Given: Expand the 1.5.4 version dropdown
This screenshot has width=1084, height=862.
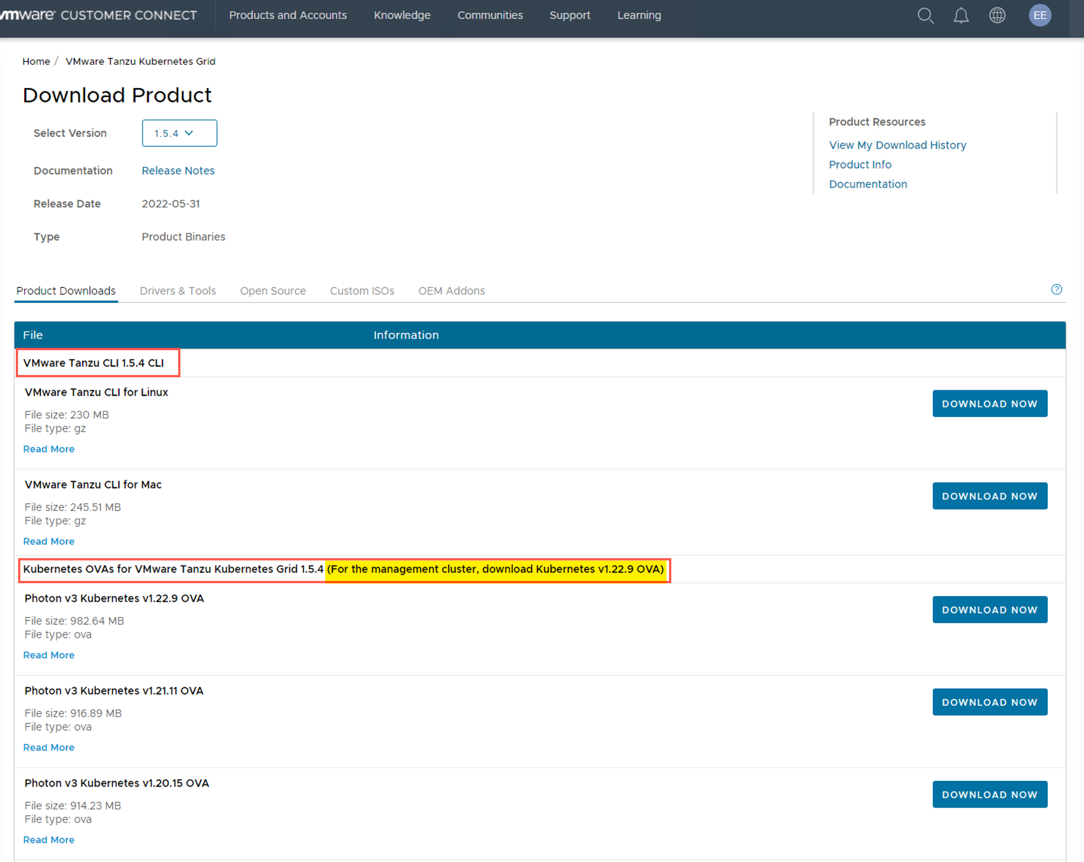Looking at the screenshot, I should click(x=180, y=133).
